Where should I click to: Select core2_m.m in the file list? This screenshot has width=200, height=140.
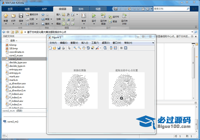15,59
